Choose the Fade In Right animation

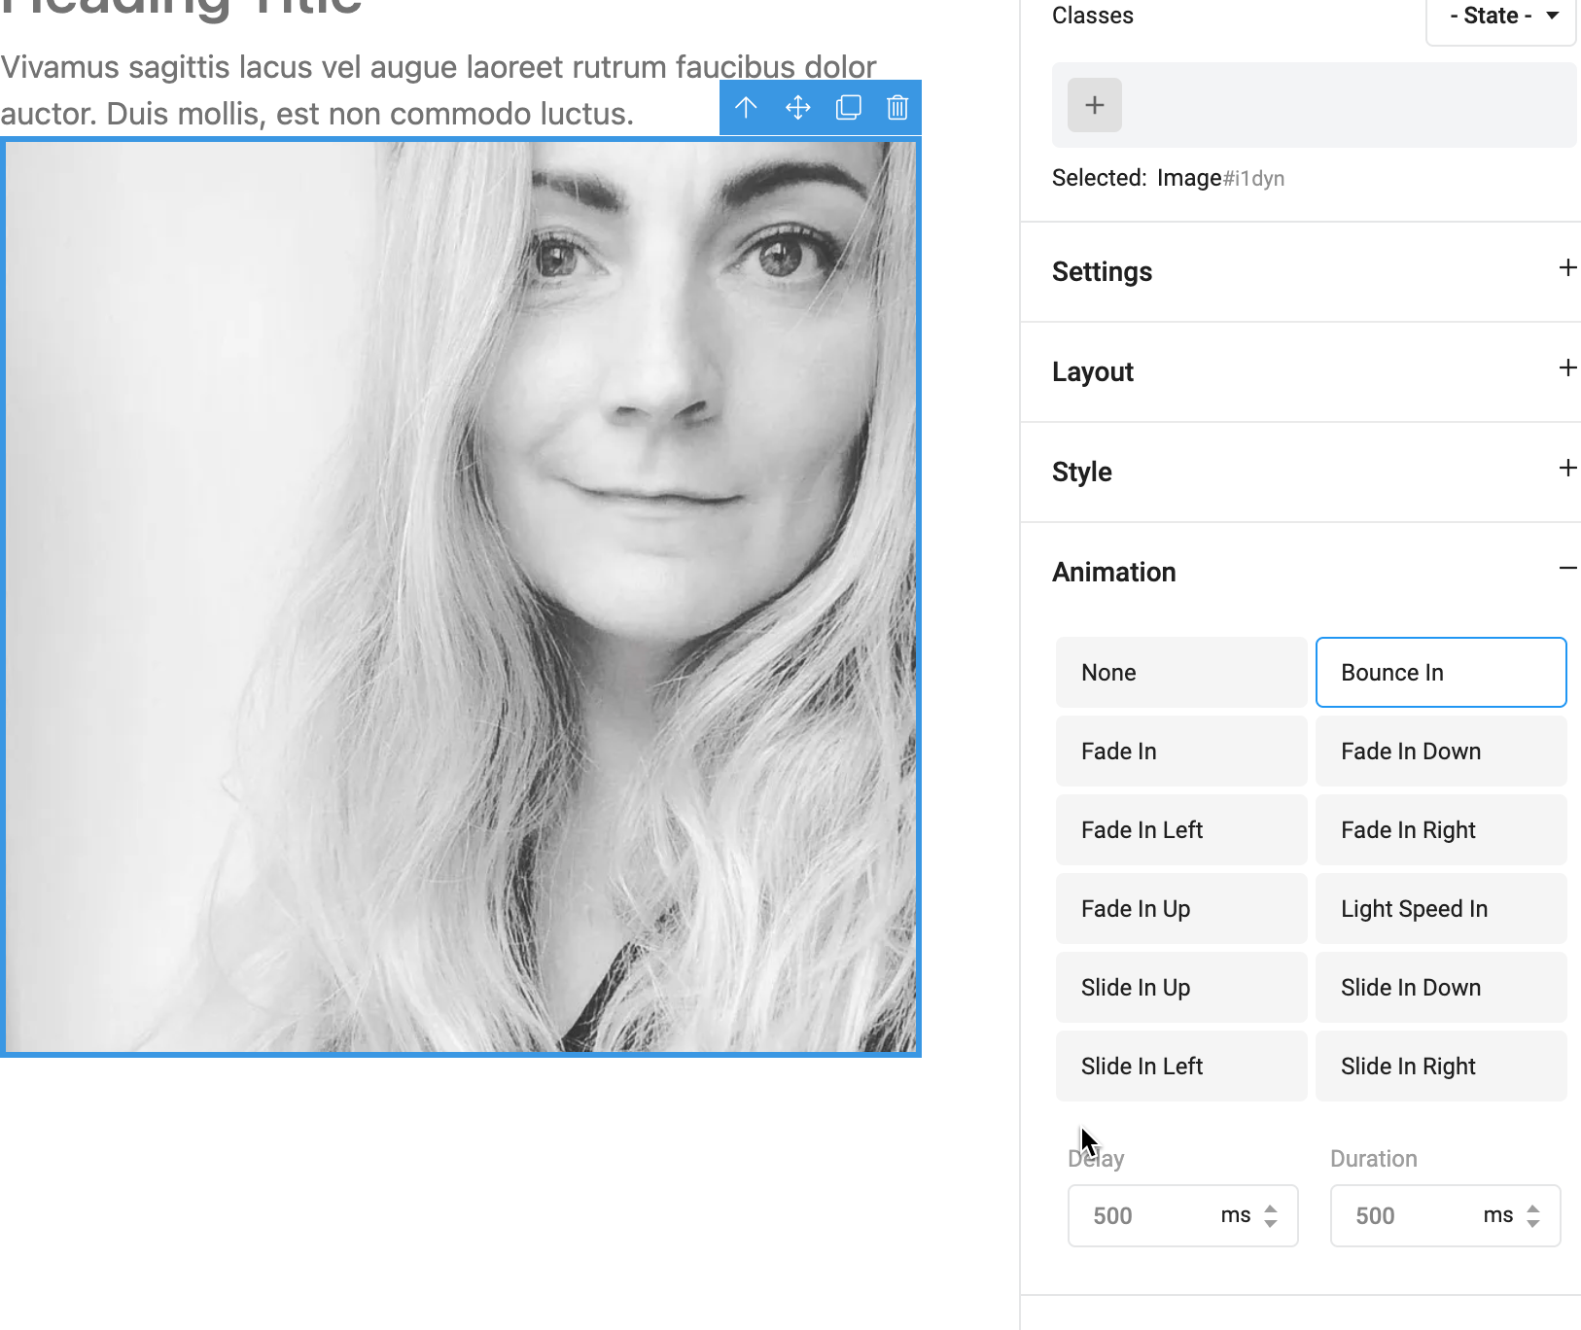(x=1440, y=830)
